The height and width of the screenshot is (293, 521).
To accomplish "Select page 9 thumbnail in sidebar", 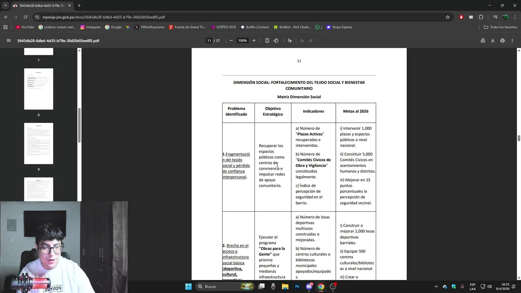I will [x=39, y=143].
